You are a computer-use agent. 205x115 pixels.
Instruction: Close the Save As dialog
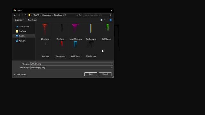point(112,11)
